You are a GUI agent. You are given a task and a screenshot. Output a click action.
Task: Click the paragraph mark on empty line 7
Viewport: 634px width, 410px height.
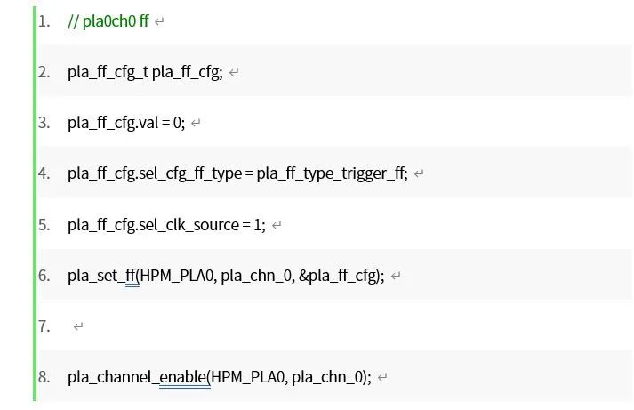pyautogui.click(x=78, y=327)
